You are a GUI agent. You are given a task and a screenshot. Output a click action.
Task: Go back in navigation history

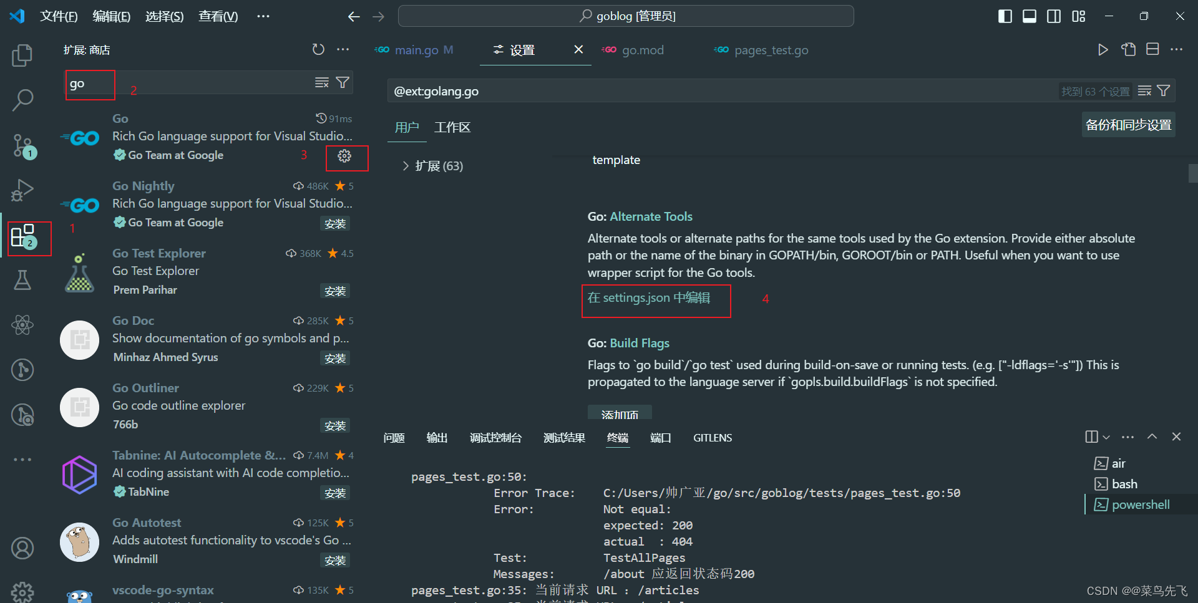[354, 17]
